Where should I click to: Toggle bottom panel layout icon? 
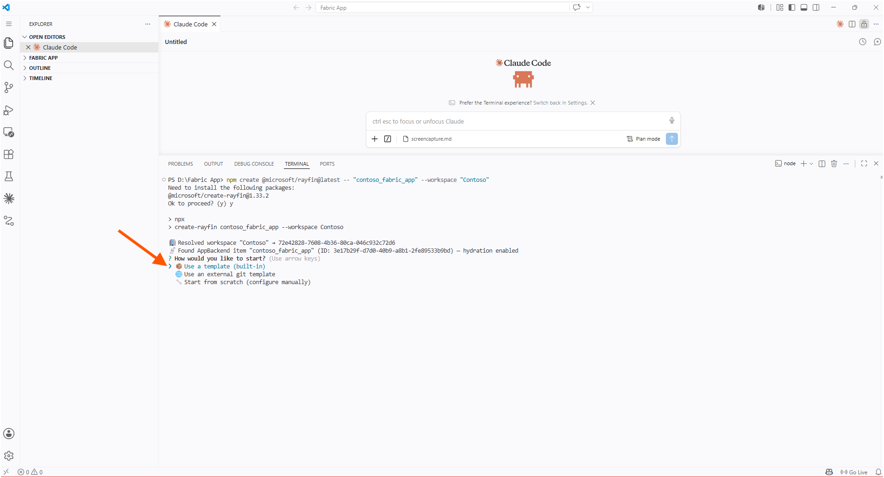click(804, 7)
